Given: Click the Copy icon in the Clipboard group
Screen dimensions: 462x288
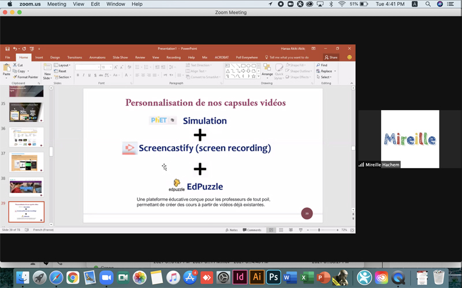Looking at the screenshot, I should tap(15, 71).
